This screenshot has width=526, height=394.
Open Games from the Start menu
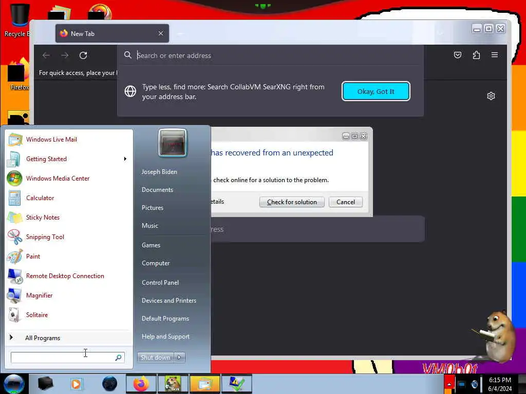click(151, 245)
